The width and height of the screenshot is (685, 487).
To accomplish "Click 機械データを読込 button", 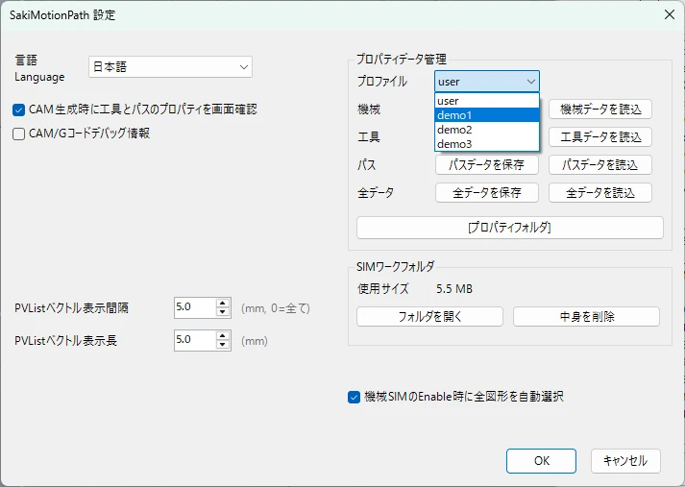I will [x=600, y=110].
